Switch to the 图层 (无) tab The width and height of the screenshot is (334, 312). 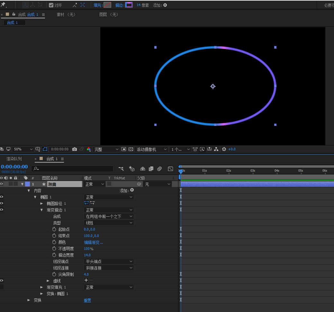[x=109, y=14]
